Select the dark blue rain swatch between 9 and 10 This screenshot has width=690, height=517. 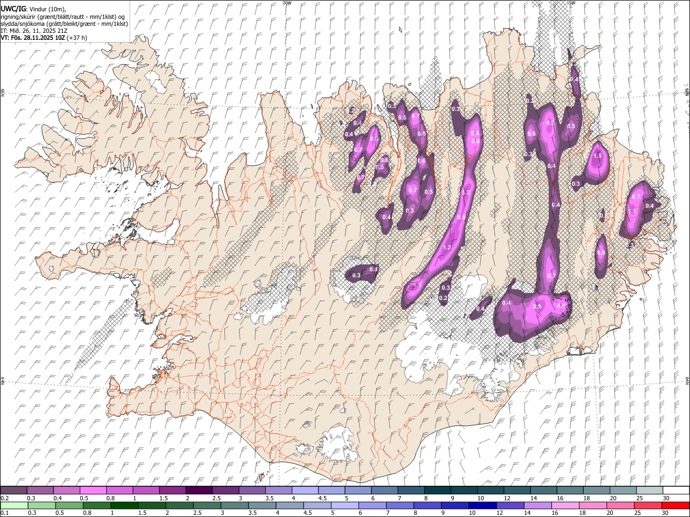pyautogui.click(x=455, y=506)
